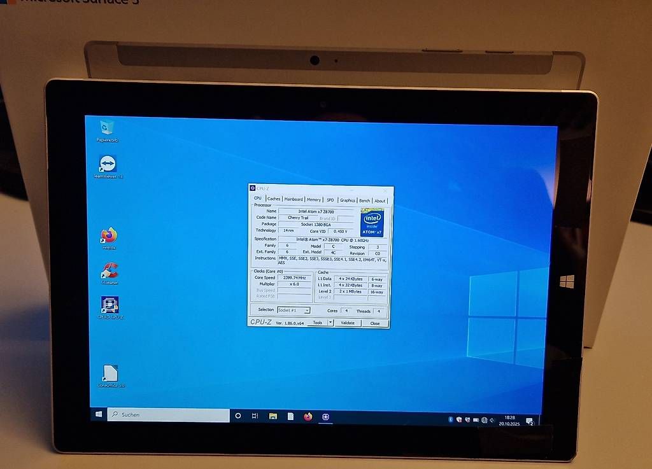Click the Intel Atom x7 logo badge

[x=372, y=223]
